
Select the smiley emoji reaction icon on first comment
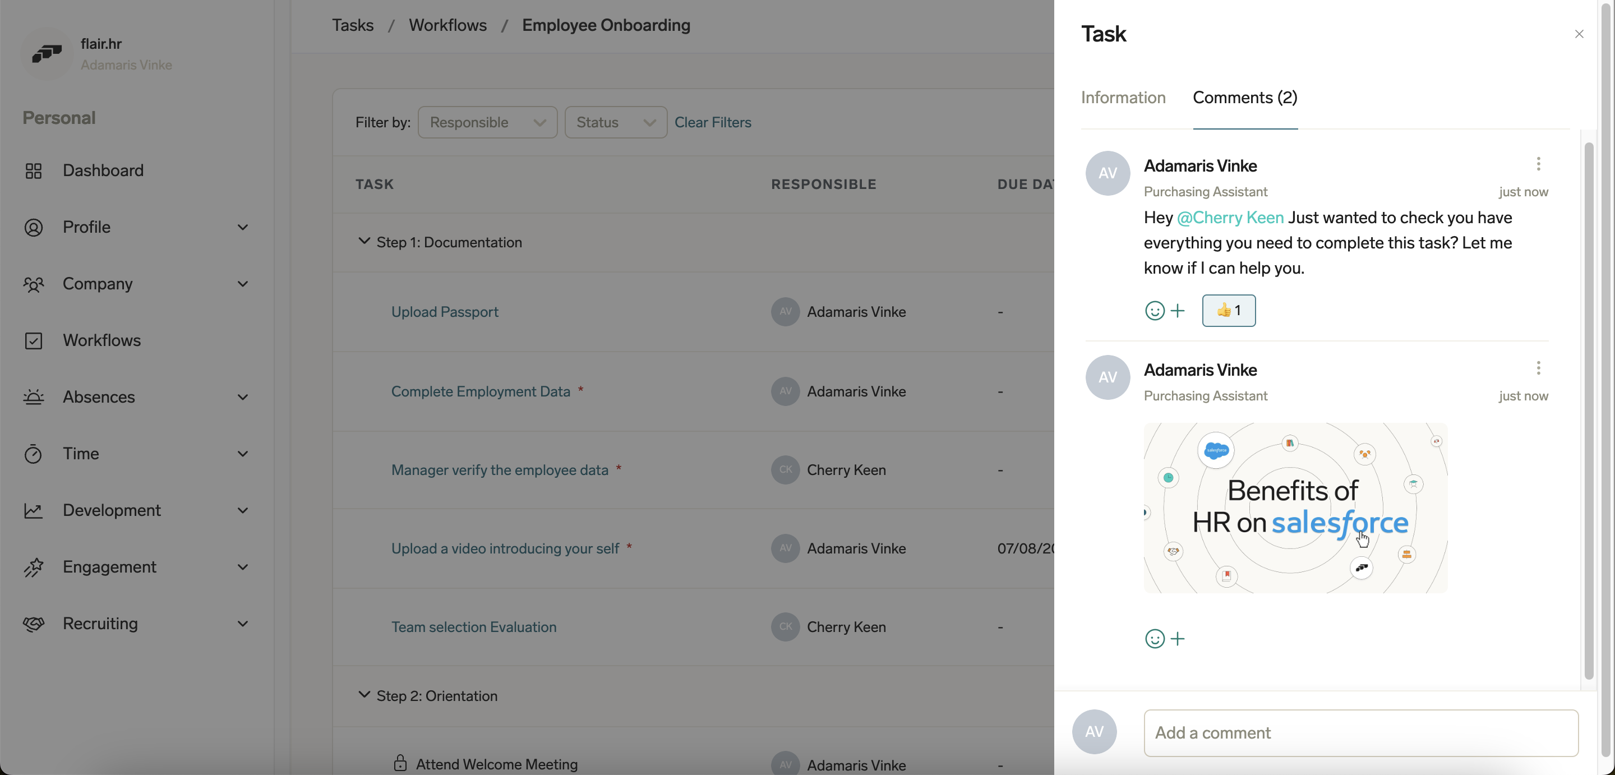tap(1154, 310)
